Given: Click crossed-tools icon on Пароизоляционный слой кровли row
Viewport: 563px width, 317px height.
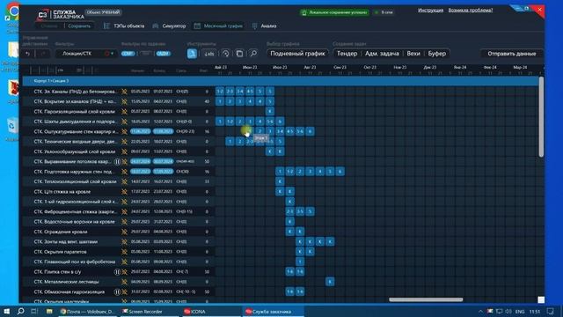Looking at the screenshot, I should 124,112.
